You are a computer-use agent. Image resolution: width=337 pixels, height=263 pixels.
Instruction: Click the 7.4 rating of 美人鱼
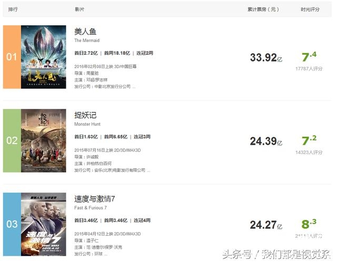point(309,57)
